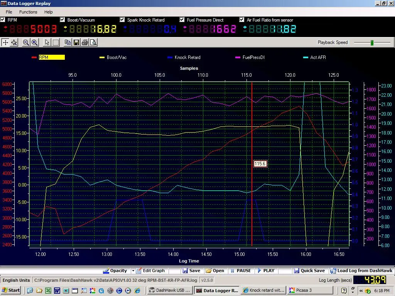Image resolution: width=395 pixels, height=296 pixels.
Task: Open Print Preview from the toolbar
Action: (x=93, y=42)
